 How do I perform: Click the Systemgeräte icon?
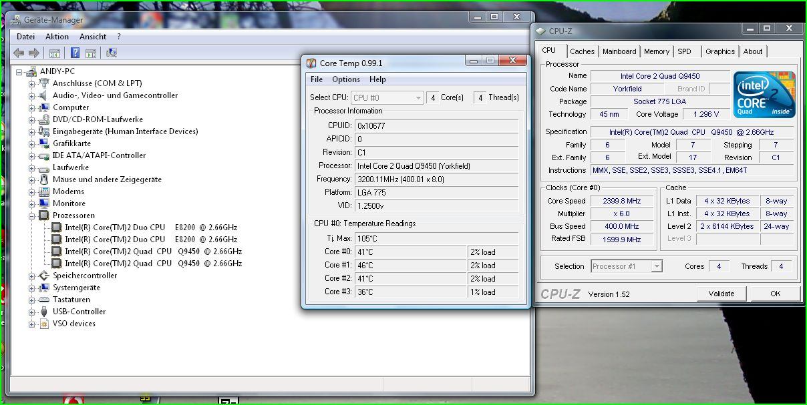pos(44,288)
